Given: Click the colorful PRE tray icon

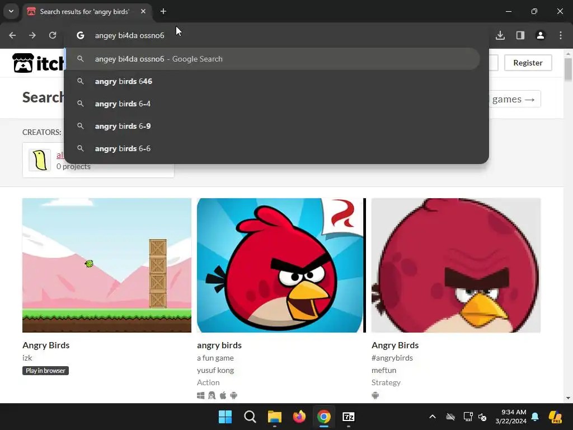Looking at the screenshot, I should [555, 417].
